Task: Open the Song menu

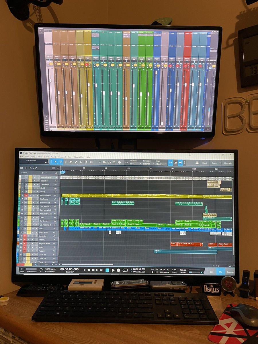Action: (x=33, y=157)
